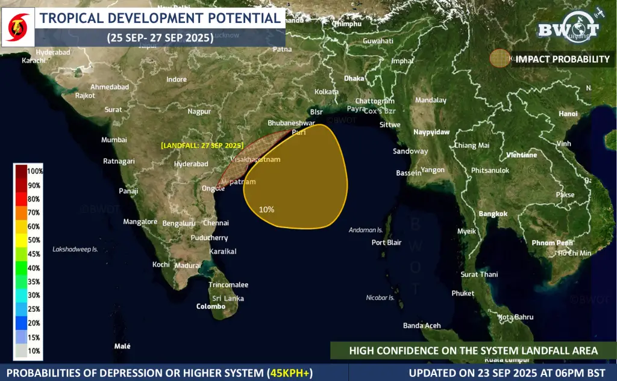617x381 pixels.
Task: Click the High Confidence on System Landfall banner
Action: pyautogui.click(x=474, y=350)
